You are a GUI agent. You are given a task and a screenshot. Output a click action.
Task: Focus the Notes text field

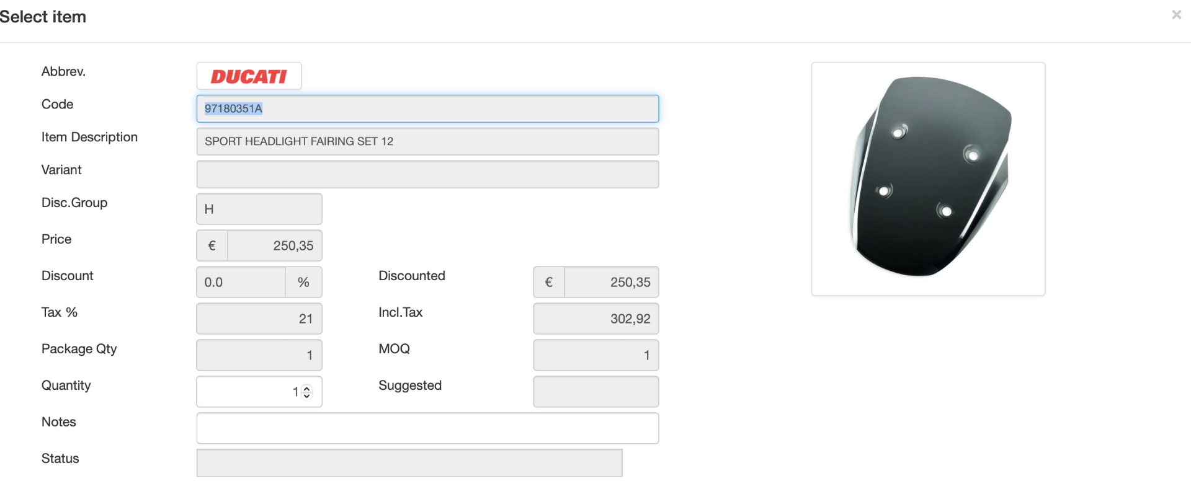point(427,429)
